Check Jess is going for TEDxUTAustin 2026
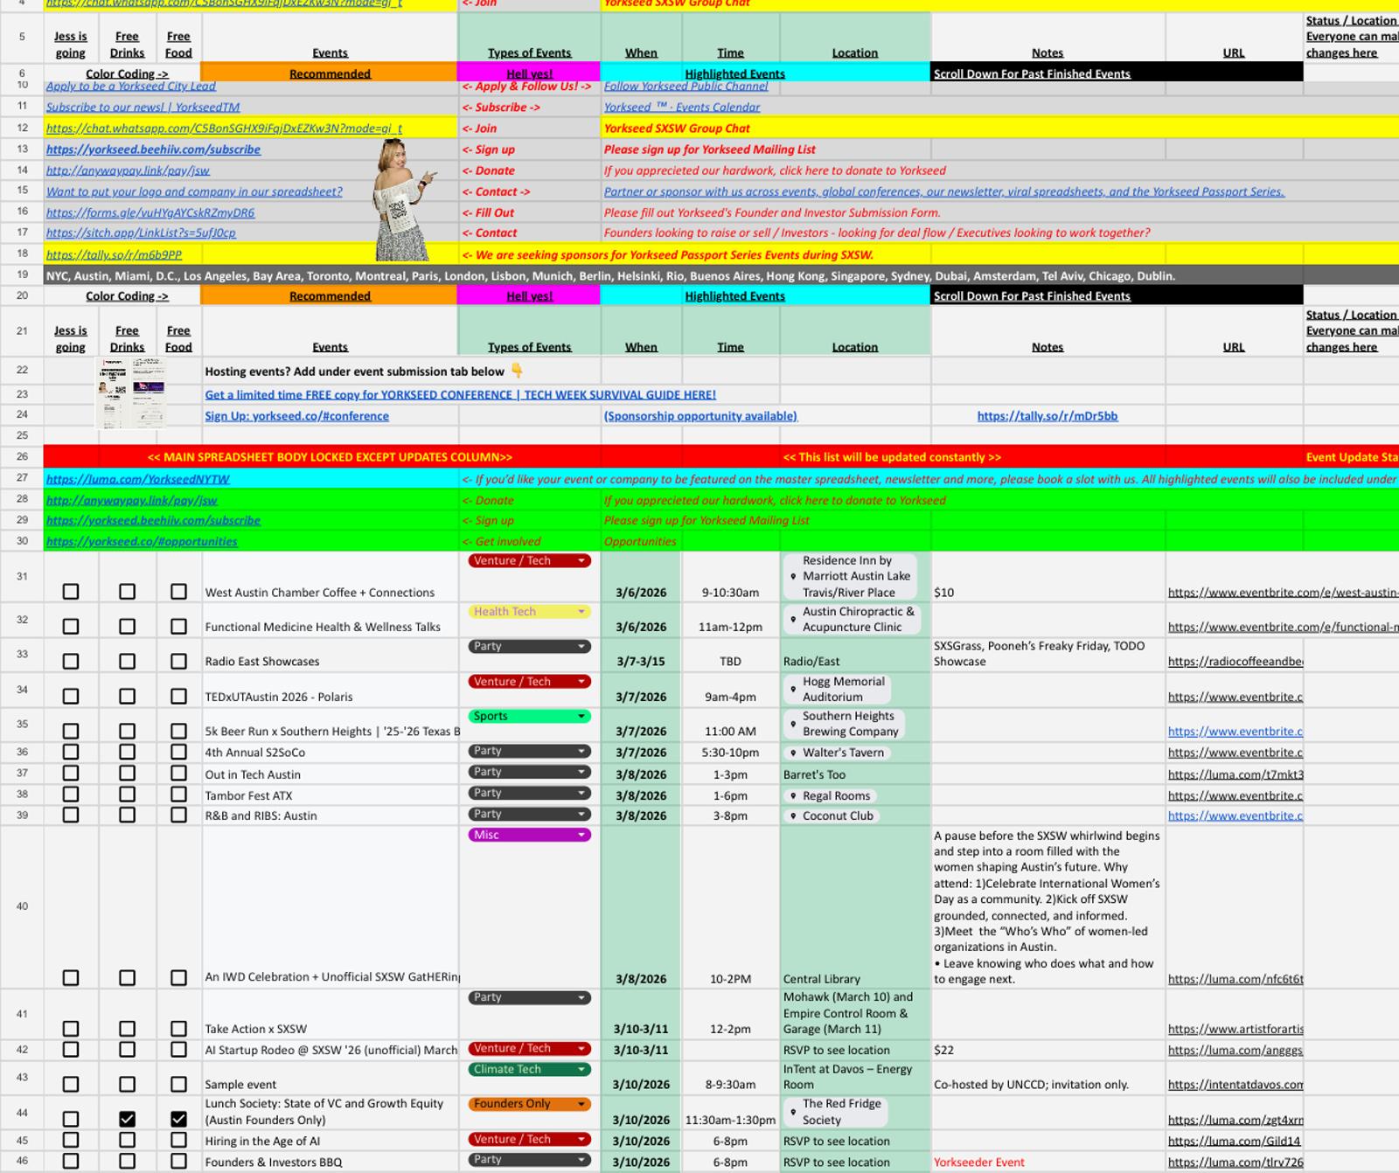The image size is (1399, 1173). [71, 697]
